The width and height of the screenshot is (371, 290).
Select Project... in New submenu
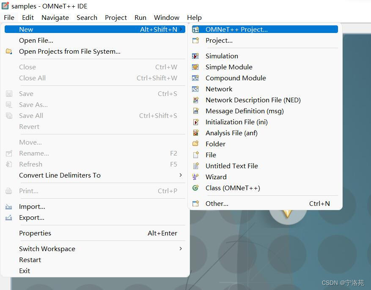click(x=265, y=41)
